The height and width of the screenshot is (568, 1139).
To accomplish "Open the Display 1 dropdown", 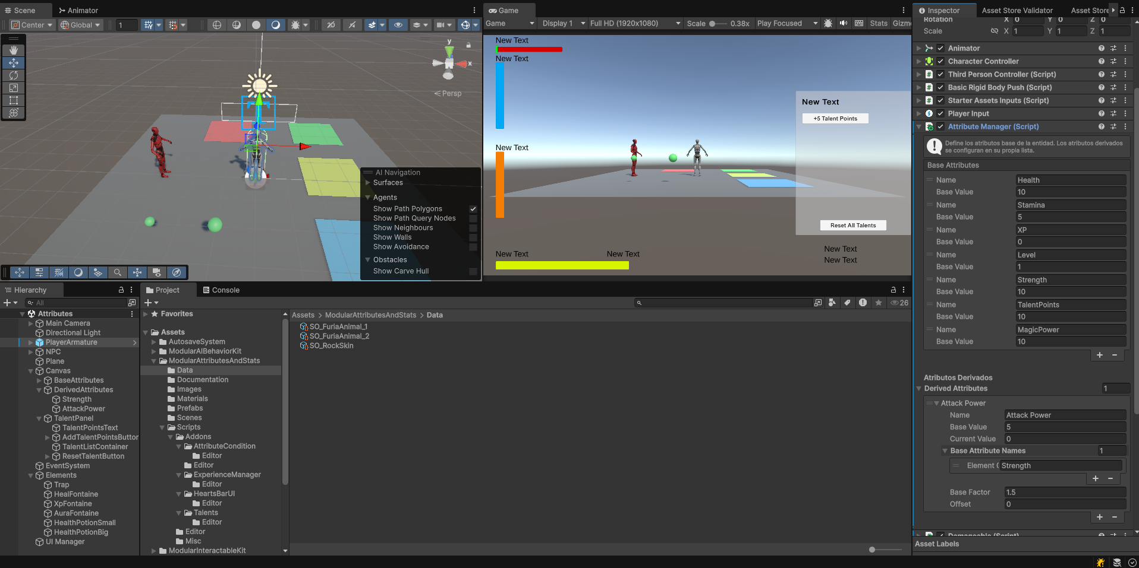I will click(x=562, y=23).
